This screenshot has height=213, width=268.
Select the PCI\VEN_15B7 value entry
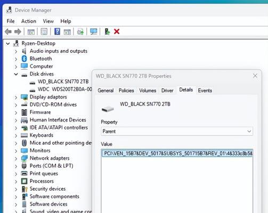pyautogui.click(x=177, y=153)
